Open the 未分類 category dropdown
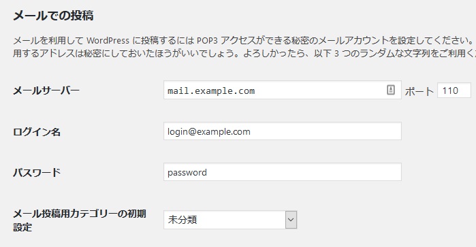Screen dimensions: 476x247 (x=230, y=220)
